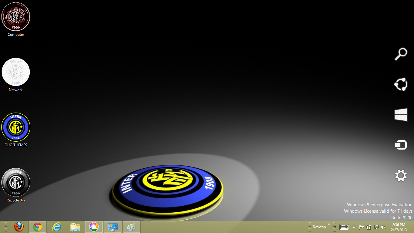Switch to Control Panel window in taskbar
The width and height of the screenshot is (414, 233).
click(x=113, y=227)
